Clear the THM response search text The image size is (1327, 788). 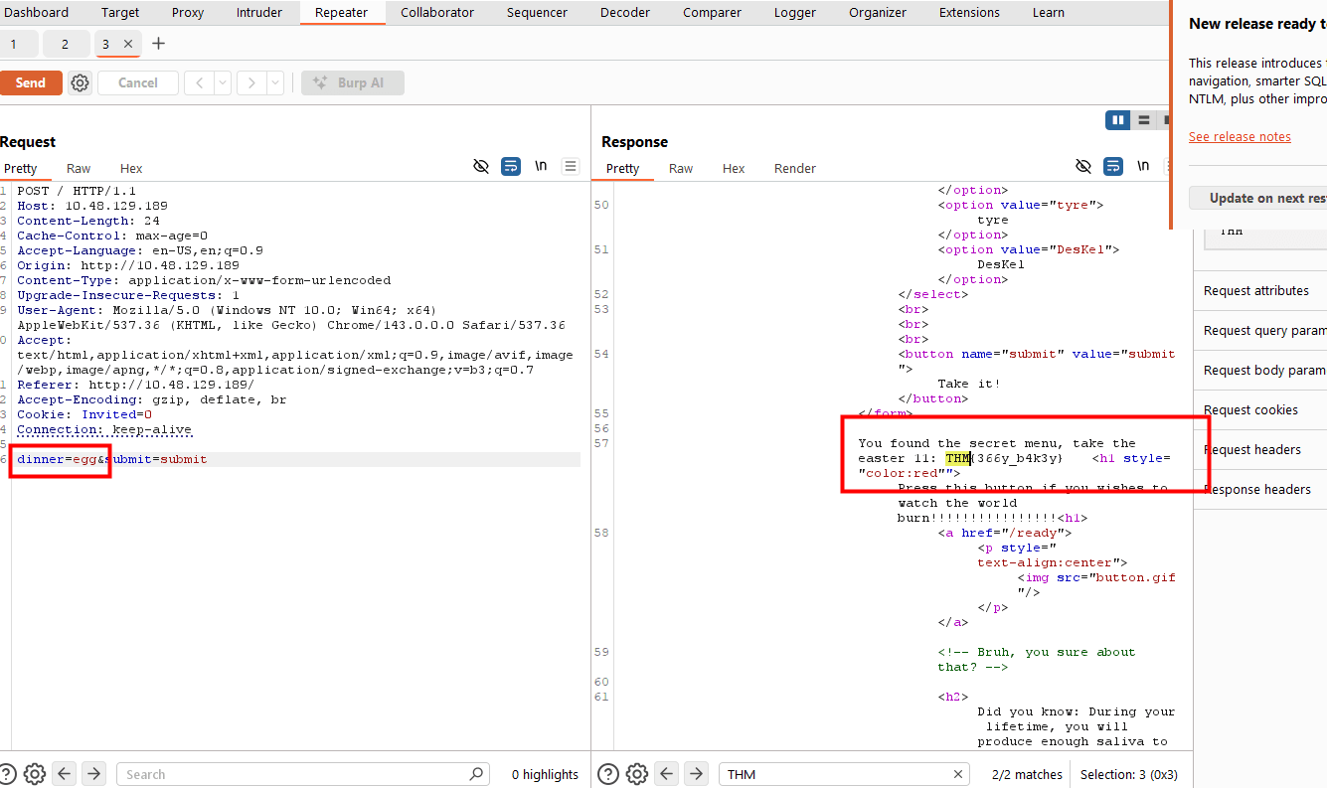pyautogui.click(x=958, y=774)
